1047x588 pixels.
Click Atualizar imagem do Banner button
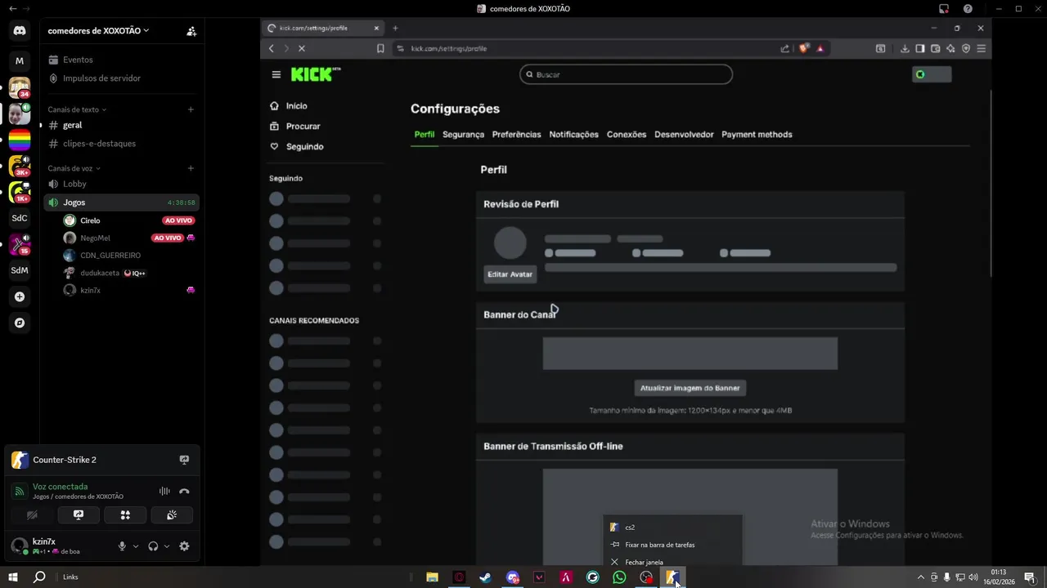pos(690,388)
